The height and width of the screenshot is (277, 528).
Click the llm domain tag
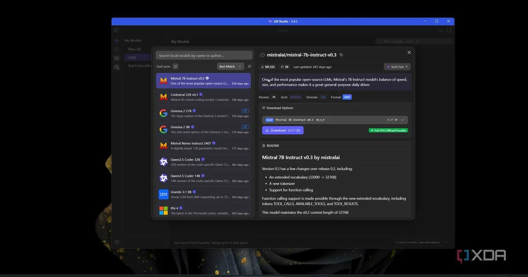[x=323, y=97]
